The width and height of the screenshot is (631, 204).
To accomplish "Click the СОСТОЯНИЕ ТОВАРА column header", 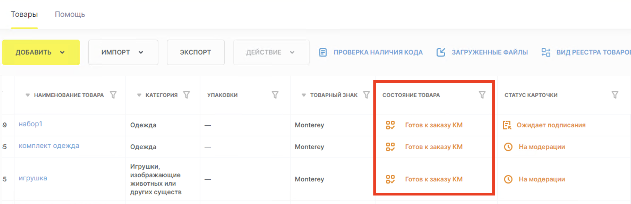I will coord(411,95).
